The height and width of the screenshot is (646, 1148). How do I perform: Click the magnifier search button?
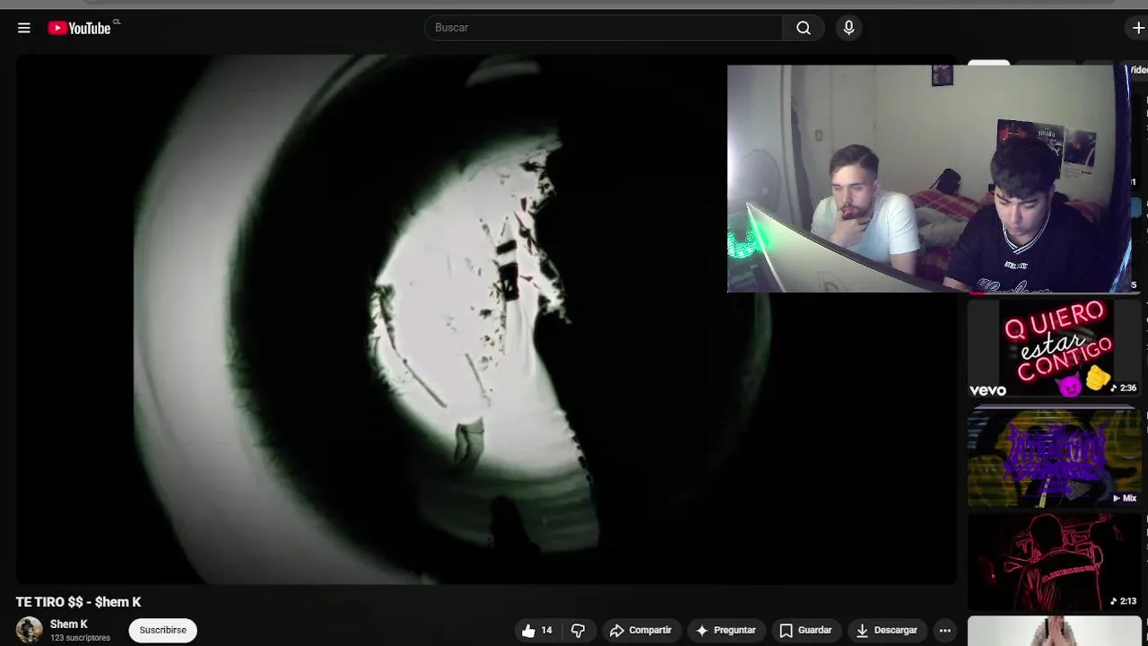coord(804,28)
